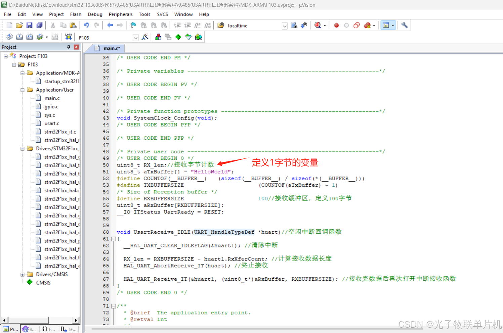Collapse the Drivers/STM32F1xx group
Image resolution: width=503 pixels, height=333 pixels.
[x=23, y=149]
